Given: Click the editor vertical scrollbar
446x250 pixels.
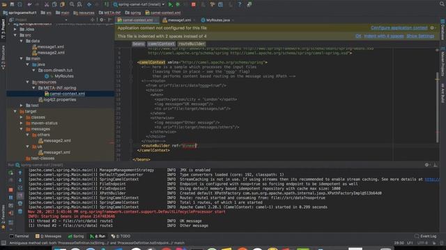Looking at the screenshot, I should 437,107.
